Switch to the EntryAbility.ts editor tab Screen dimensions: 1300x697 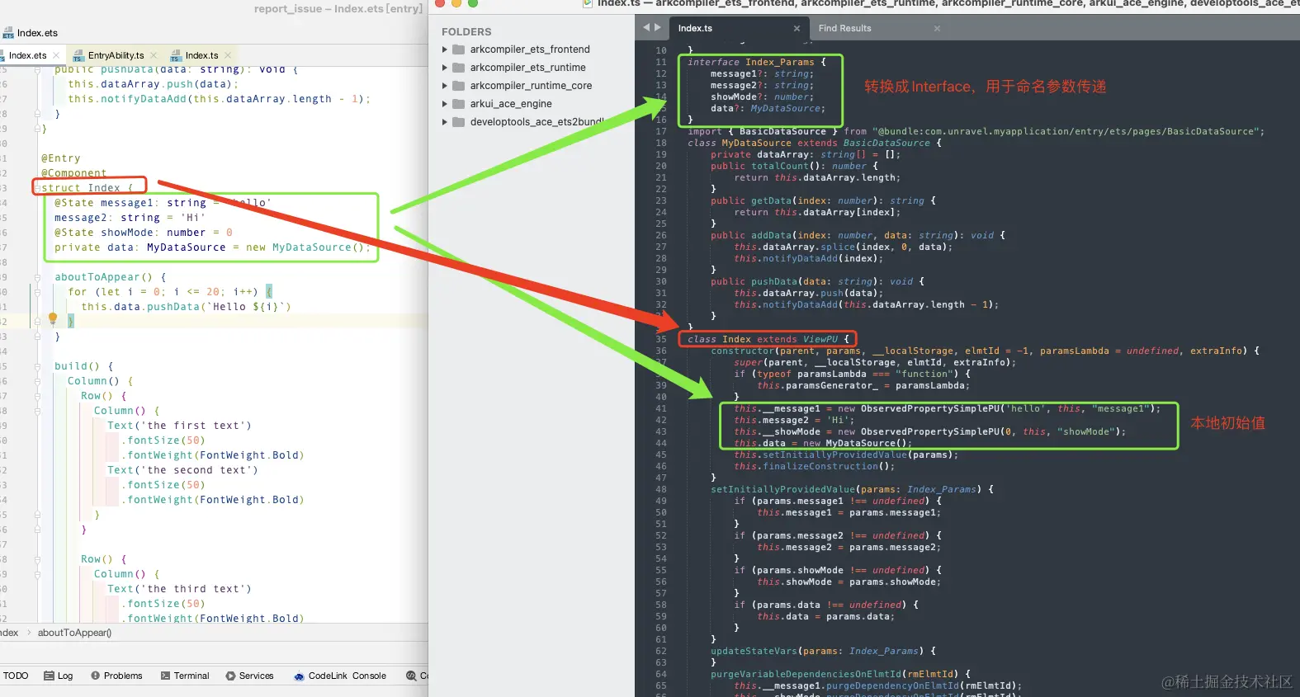point(116,55)
